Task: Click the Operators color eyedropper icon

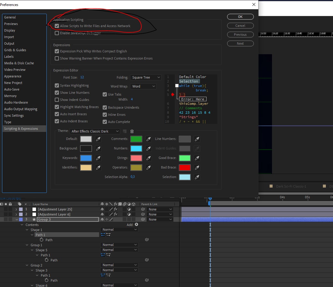Action: click(148, 168)
